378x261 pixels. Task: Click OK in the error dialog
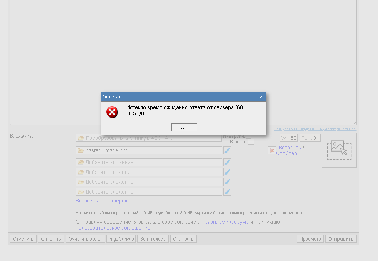point(184,127)
